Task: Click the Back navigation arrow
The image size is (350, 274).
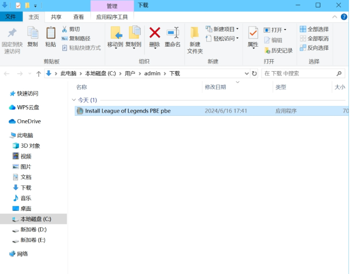Action: pos(7,74)
